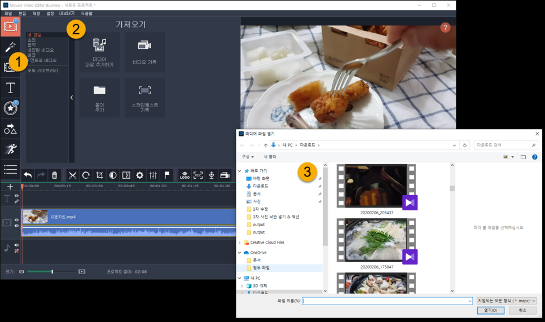Click 미디어 파일 추가하기 button
Viewport: 545px width, 322px height.
click(99, 52)
